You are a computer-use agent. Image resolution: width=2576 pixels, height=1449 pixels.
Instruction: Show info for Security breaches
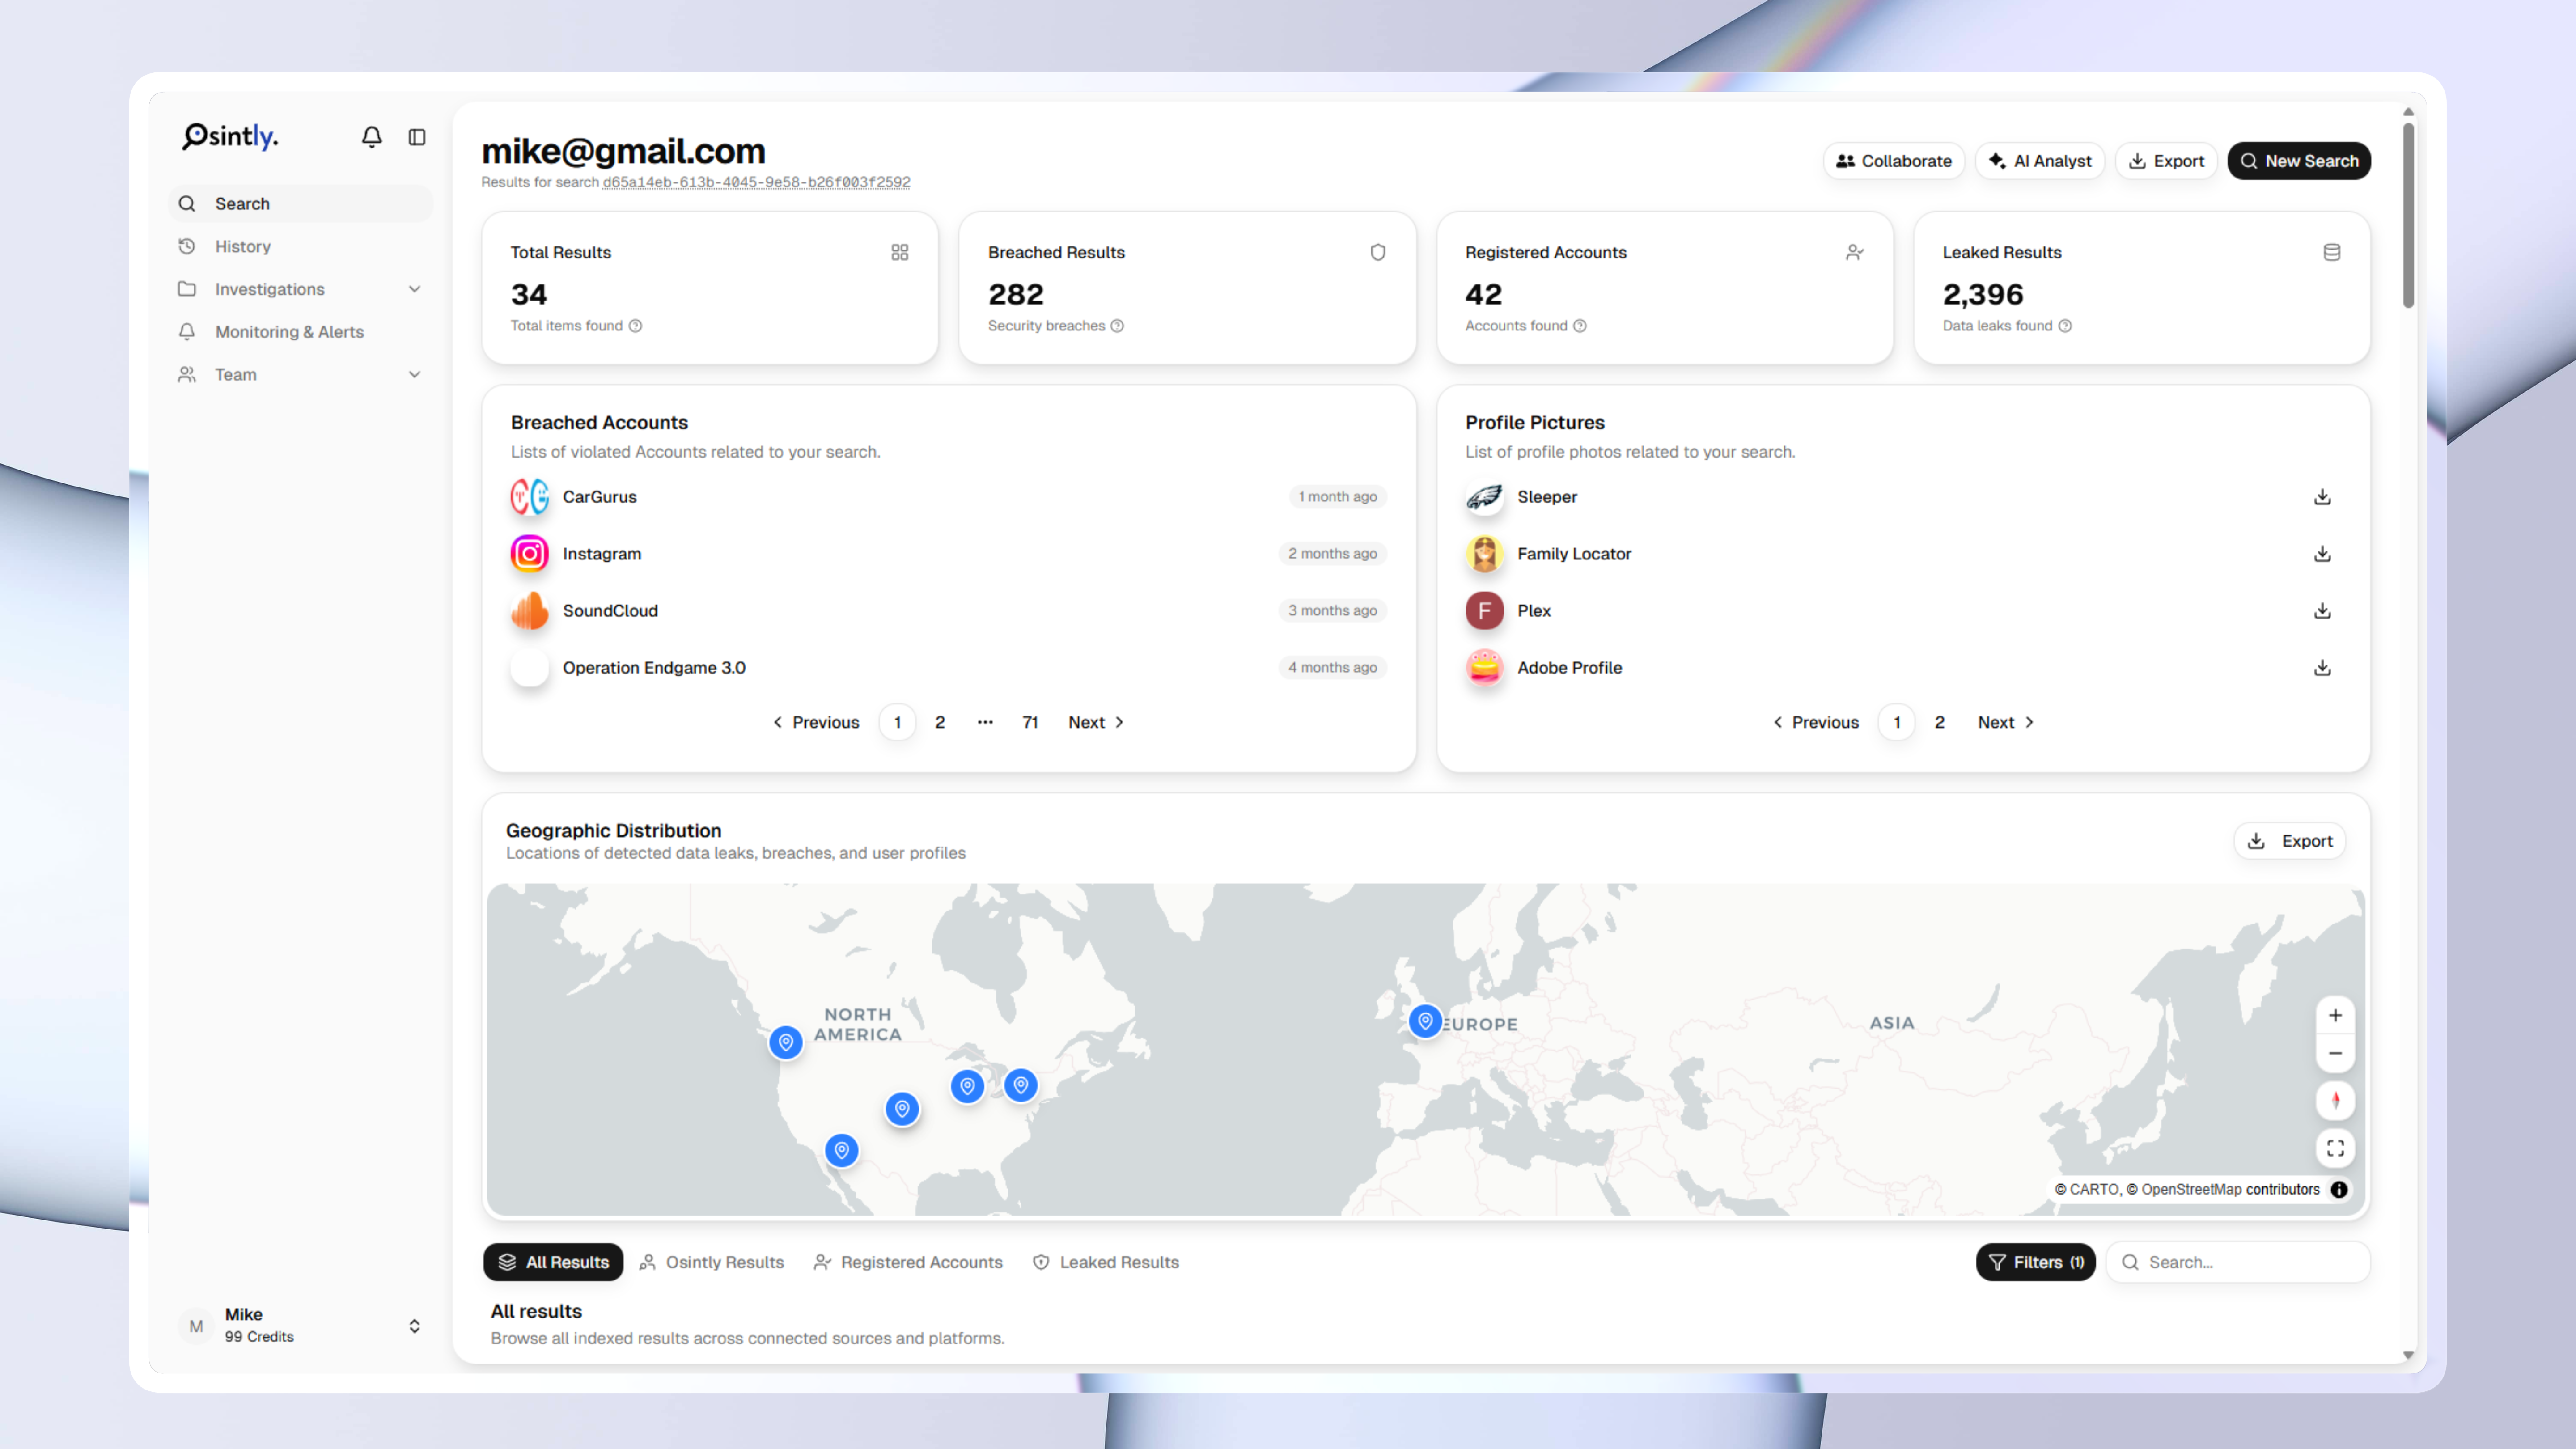click(x=1118, y=326)
